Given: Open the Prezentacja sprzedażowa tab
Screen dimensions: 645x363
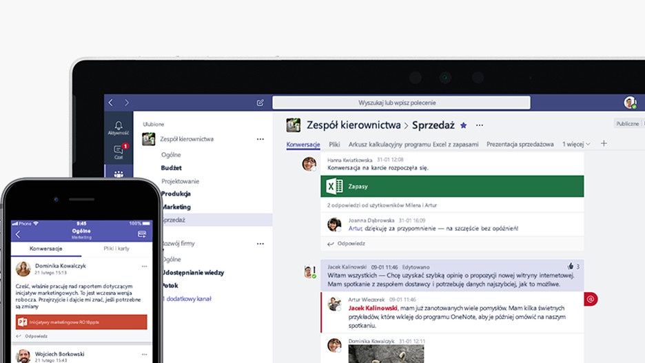Looking at the screenshot, I should 520,144.
